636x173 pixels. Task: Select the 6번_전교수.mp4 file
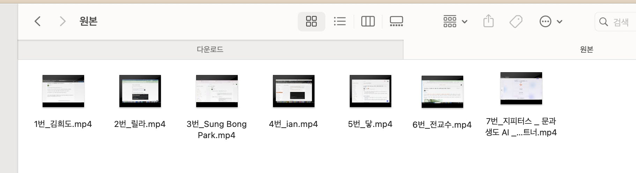coord(442,92)
